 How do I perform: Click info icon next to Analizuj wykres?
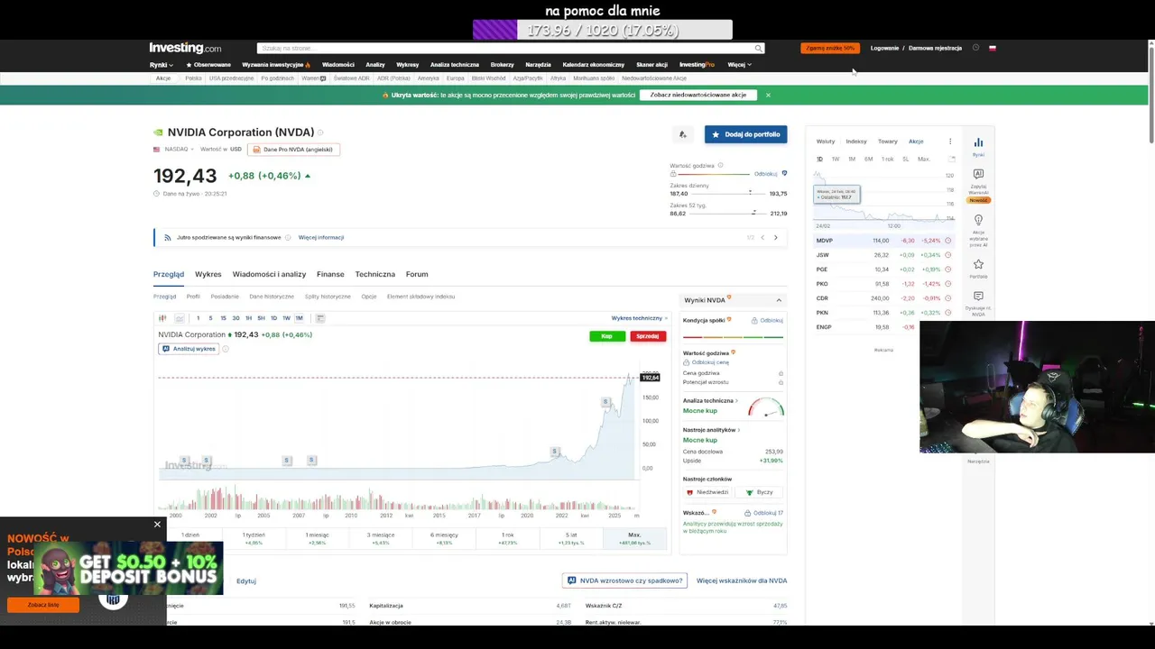coord(226,349)
